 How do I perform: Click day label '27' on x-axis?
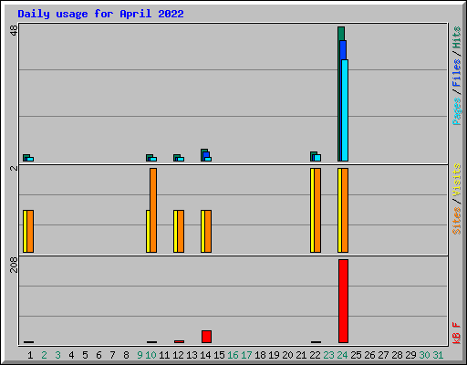(x=383, y=355)
